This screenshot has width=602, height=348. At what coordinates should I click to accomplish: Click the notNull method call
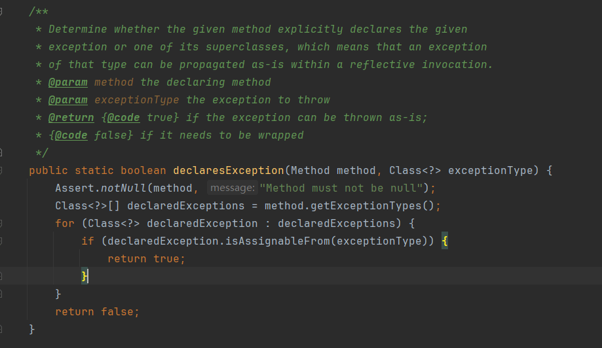[123, 188]
